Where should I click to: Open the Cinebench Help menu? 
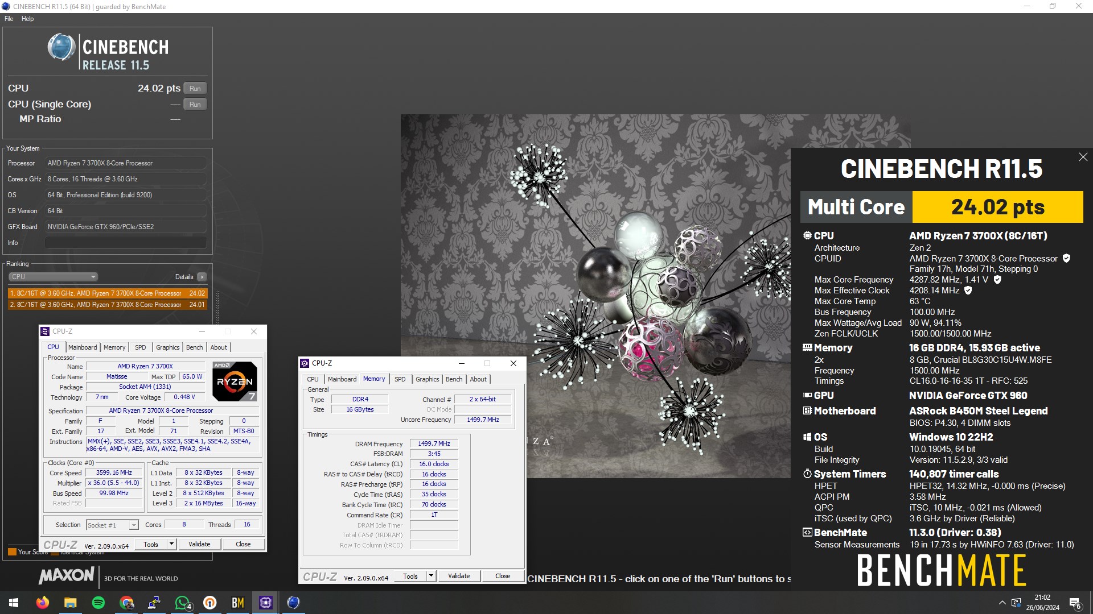(27, 19)
